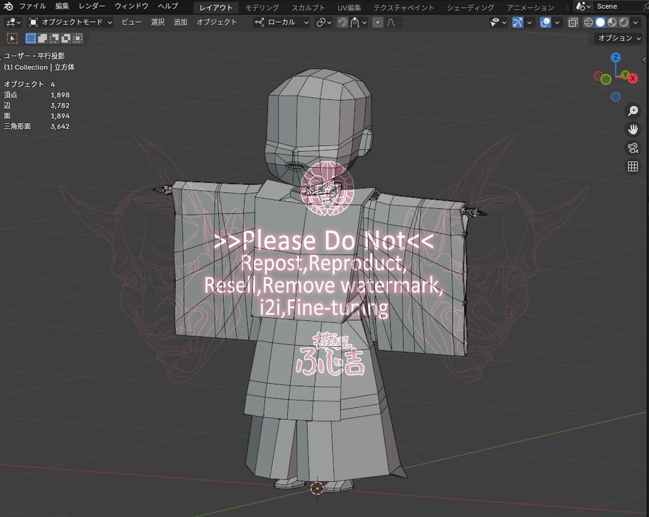649x517 pixels.
Task: Choose the Set new selection mode icon
Action: 31,38
